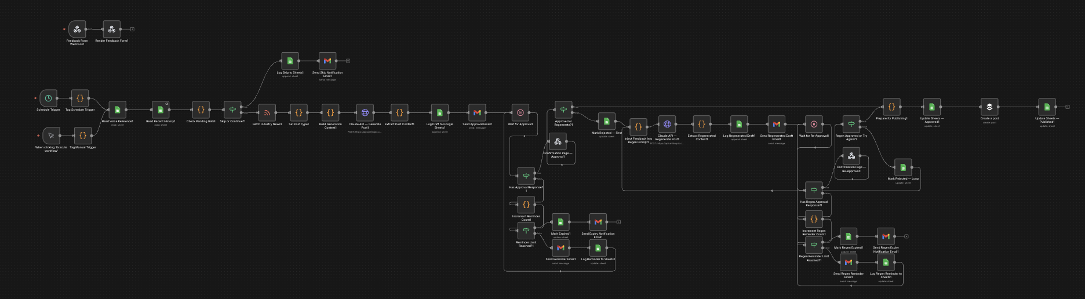Open the Mark Regen Expired1 sheets node

849,236
